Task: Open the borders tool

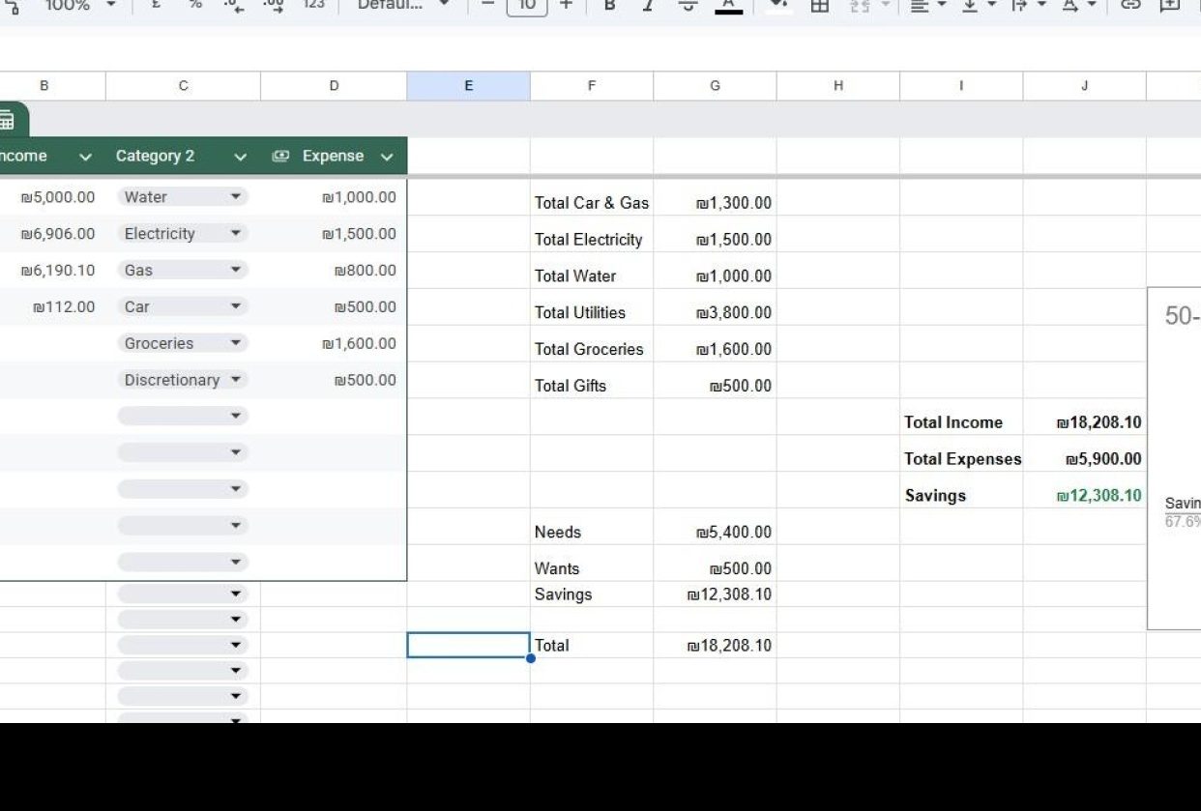Action: point(819,5)
